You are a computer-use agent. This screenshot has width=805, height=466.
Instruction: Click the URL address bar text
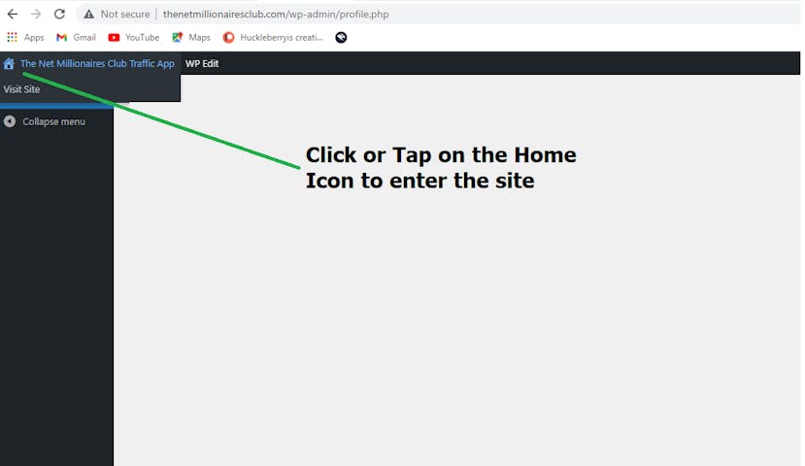(276, 14)
